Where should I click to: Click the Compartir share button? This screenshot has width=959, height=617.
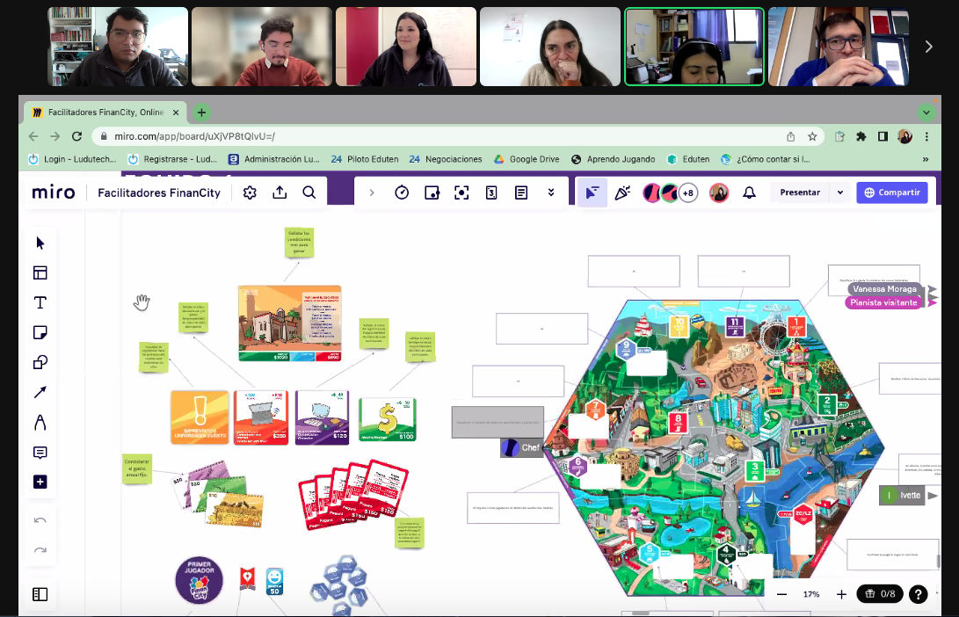click(892, 192)
